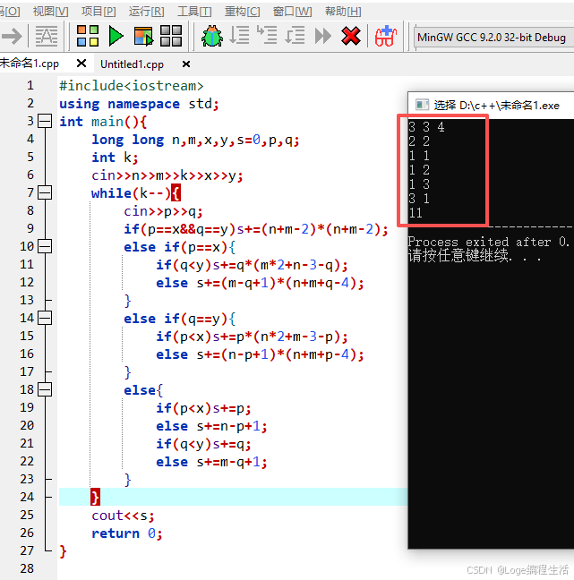Close the 未命名1.cpp tab
Image resolution: width=574 pixels, height=580 pixels.
81,64
